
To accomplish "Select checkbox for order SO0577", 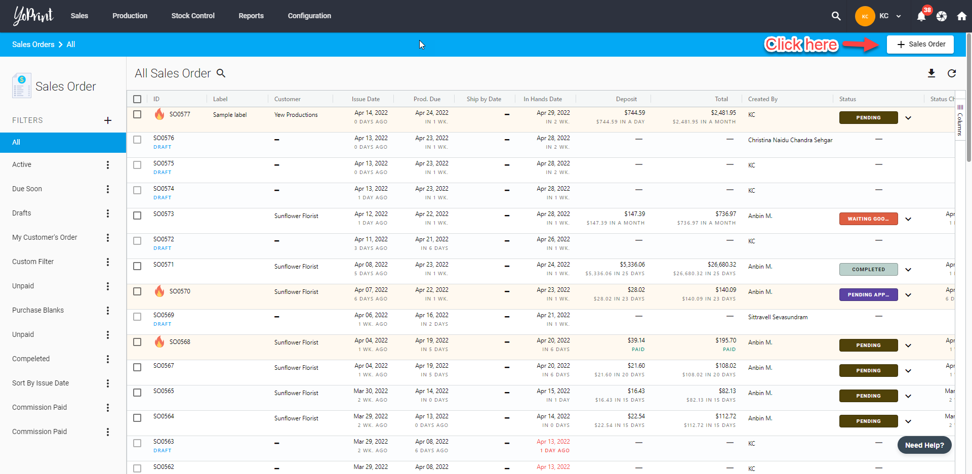I will click(137, 114).
